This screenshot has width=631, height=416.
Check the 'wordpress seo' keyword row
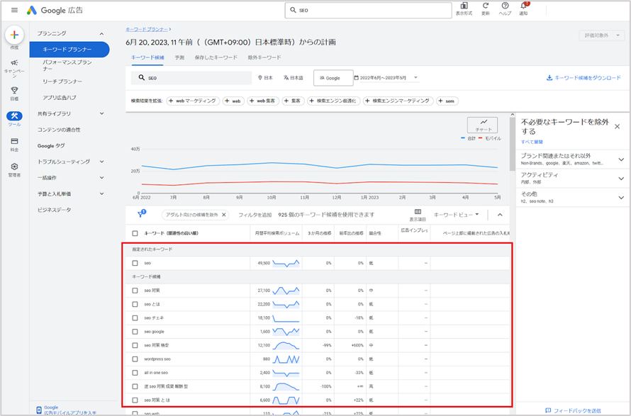(x=135, y=359)
